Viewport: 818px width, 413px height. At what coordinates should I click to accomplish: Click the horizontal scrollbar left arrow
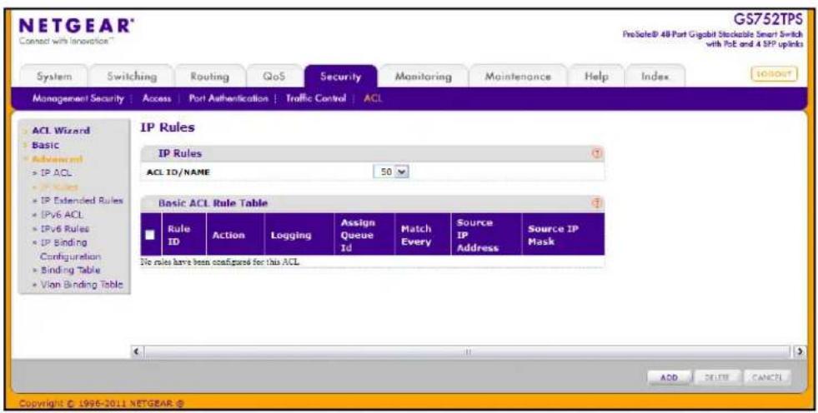pyautogui.click(x=137, y=351)
